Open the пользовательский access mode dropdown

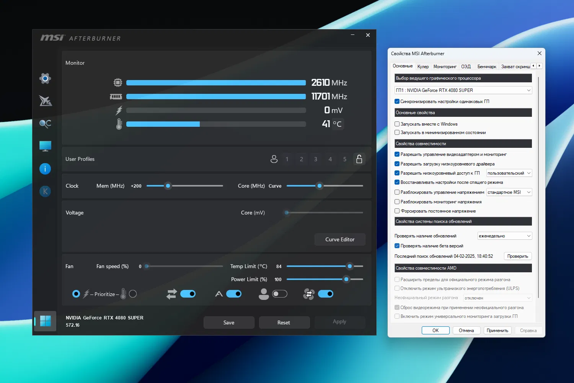[509, 173]
